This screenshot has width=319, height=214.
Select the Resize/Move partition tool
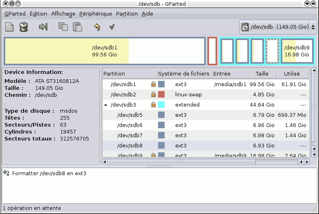tap(43, 27)
